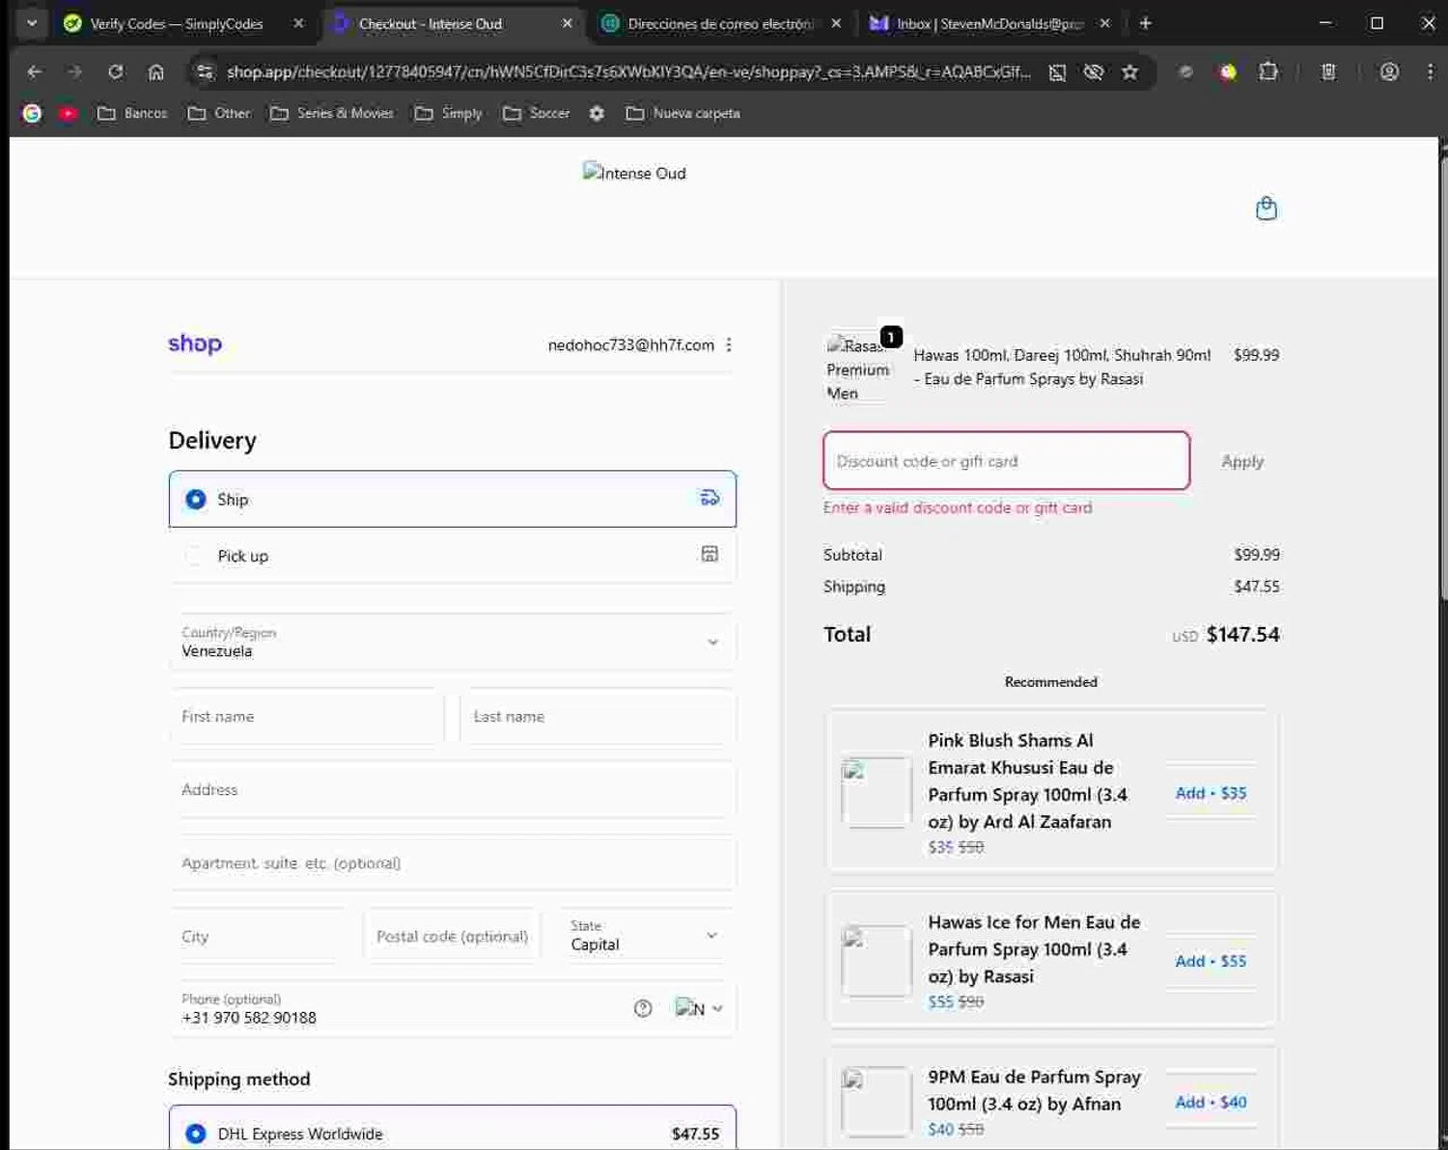Open the shopping bag cart icon
This screenshot has width=1448, height=1150.
[x=1266, y=208]
